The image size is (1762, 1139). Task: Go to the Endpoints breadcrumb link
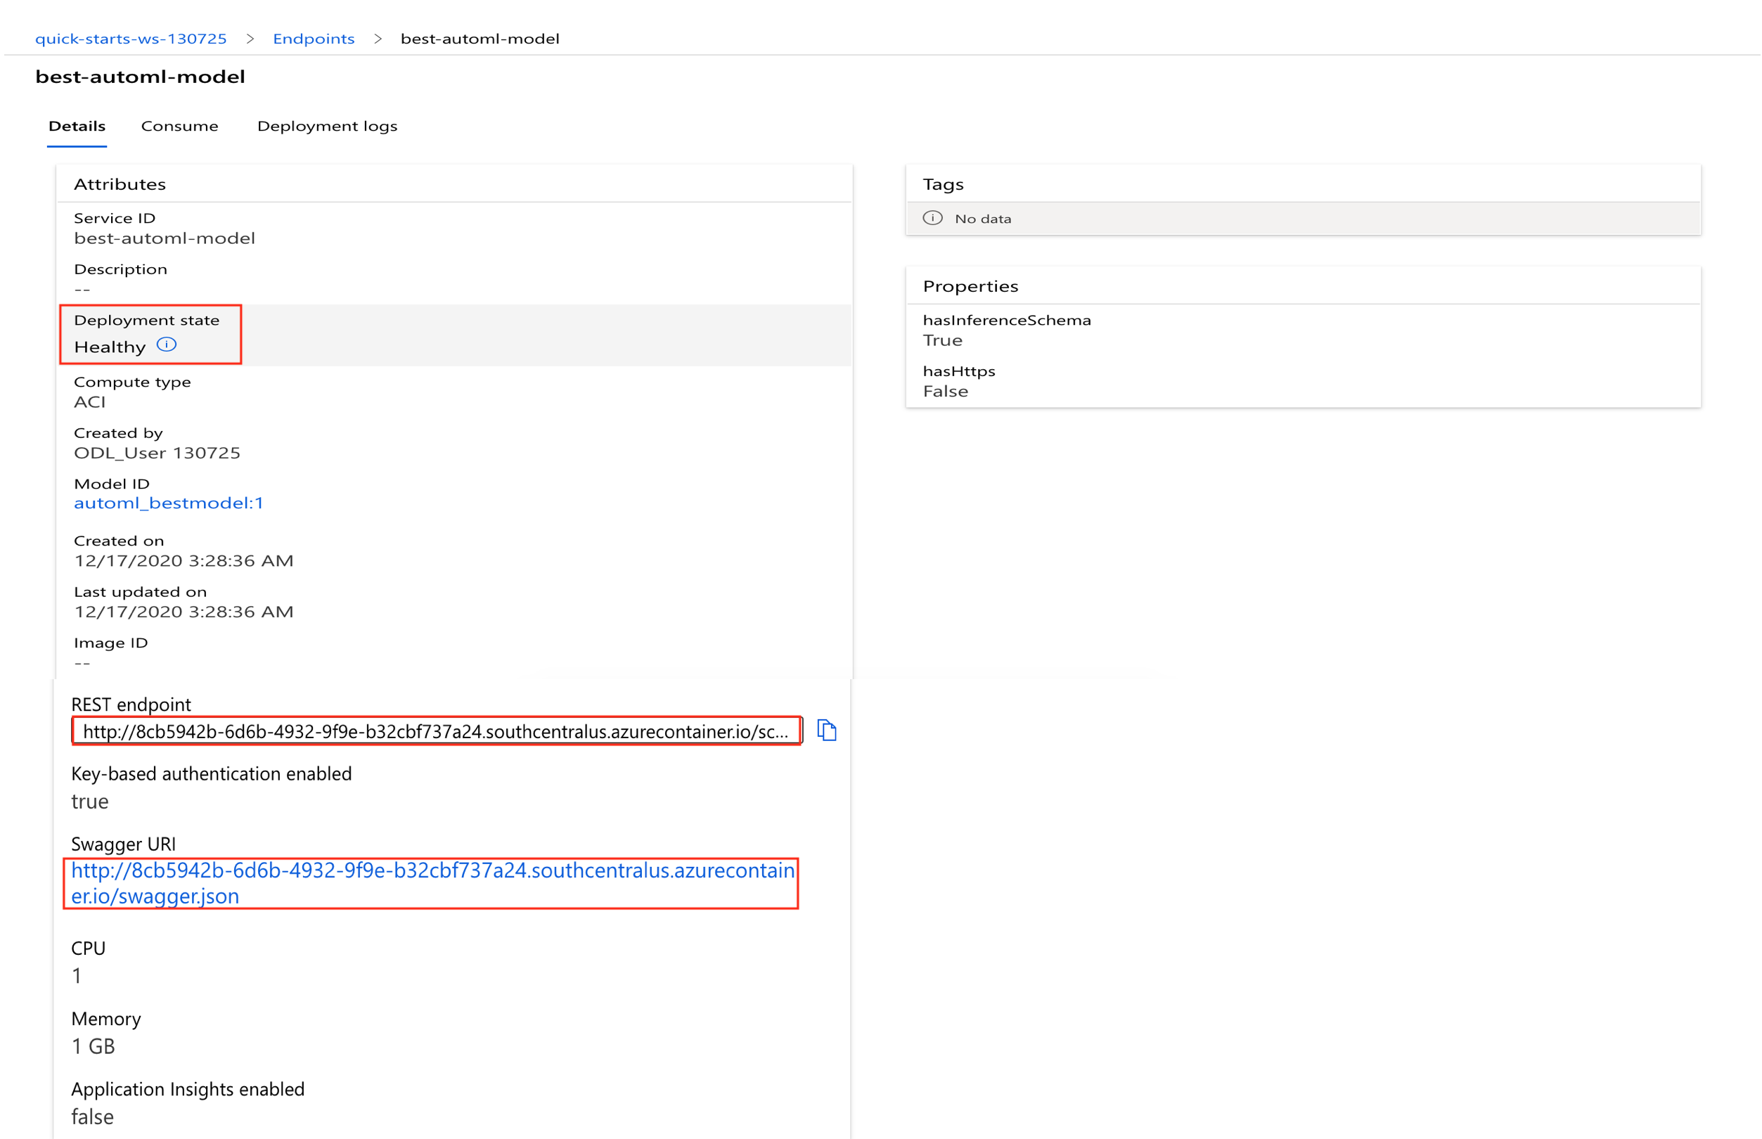[314, 39]
